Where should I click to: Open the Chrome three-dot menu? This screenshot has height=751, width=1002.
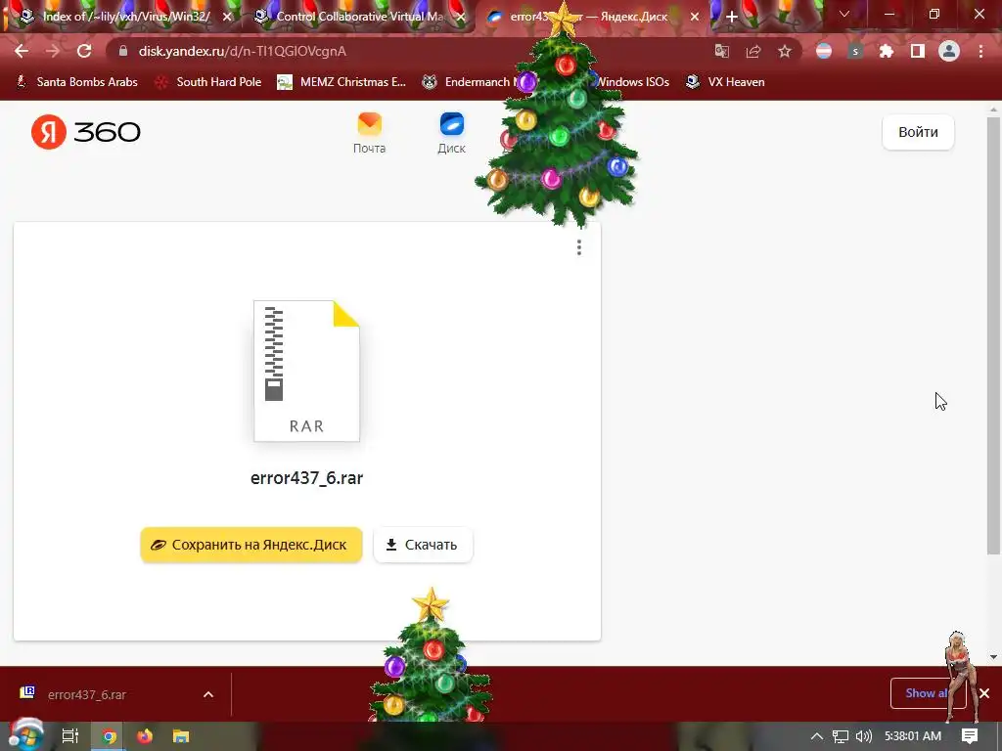pos(980,51)
